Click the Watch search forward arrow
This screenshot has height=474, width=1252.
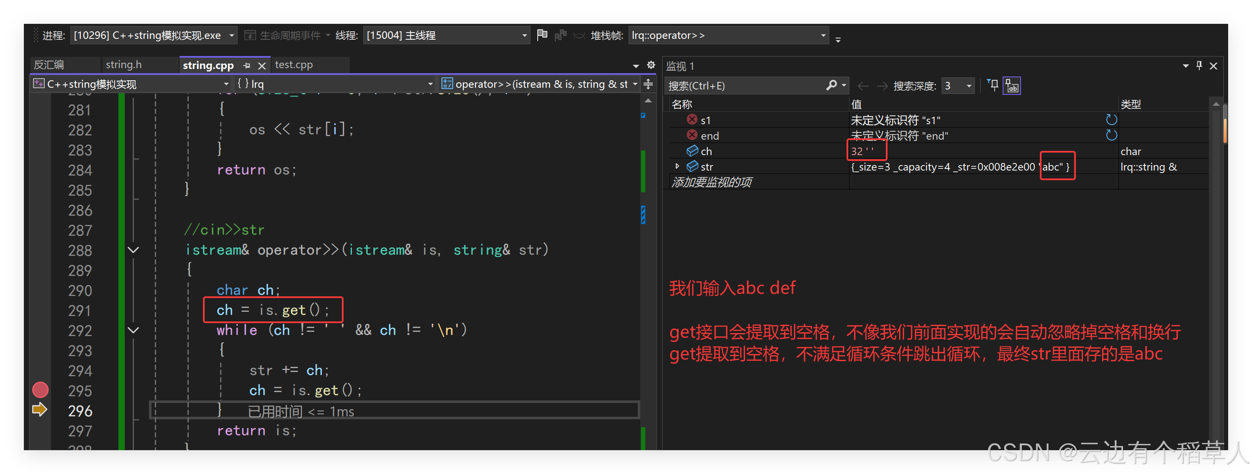(882, 86)
